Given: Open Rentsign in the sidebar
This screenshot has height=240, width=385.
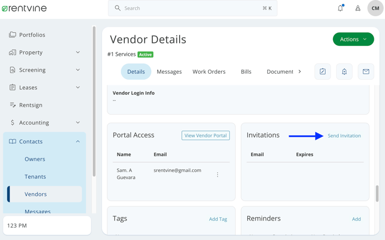Looking at the screenshot, I should (31, 105).
